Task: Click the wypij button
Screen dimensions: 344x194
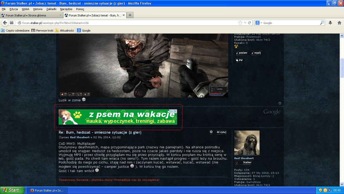Action: [x=256, y=53]
